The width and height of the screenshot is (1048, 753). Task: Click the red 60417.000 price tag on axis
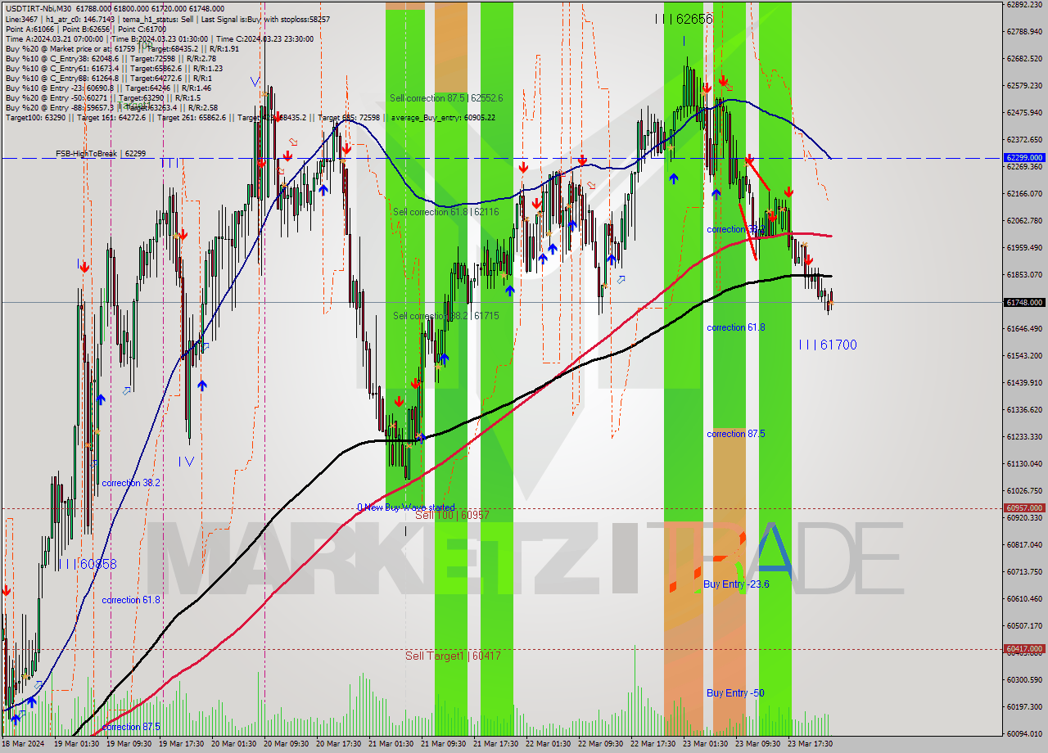(x=1023, y=649)
